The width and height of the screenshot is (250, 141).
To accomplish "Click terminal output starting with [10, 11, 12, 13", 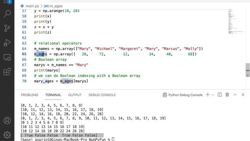I will [x=62, y=110].
